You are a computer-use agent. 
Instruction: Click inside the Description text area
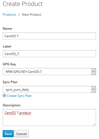[49, 117]
